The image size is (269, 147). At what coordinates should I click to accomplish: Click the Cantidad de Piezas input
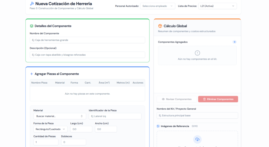coord(46,142)
